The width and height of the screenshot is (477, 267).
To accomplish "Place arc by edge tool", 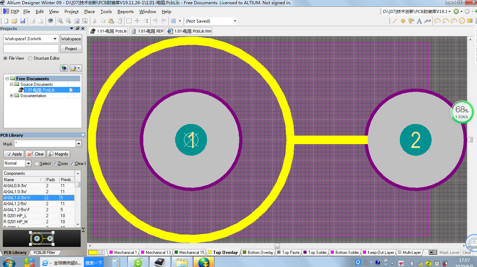I will (446, 21).
